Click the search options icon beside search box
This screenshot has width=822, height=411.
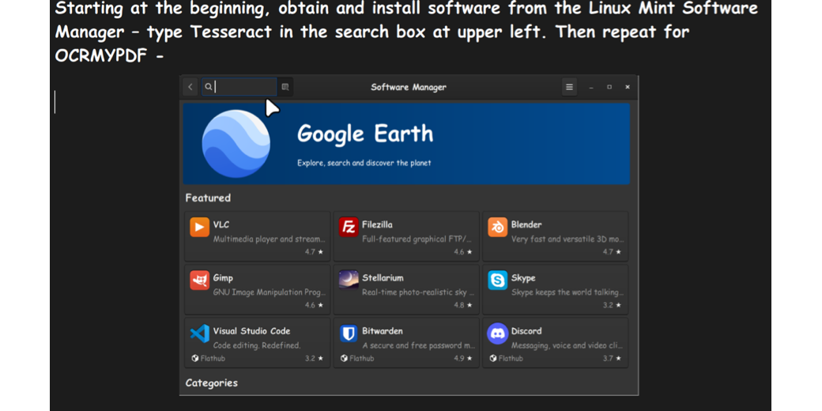tap(285, 87)
